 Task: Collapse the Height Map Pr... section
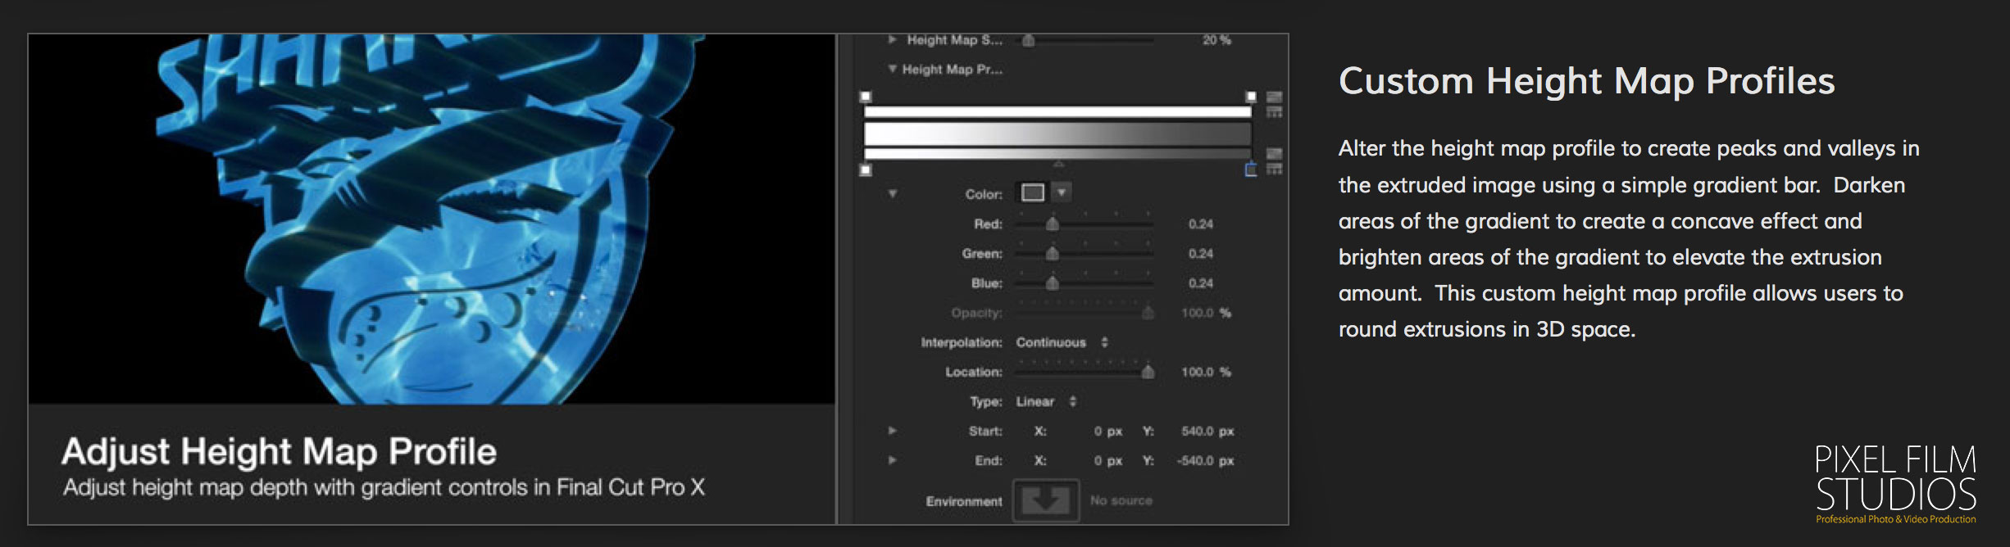coord(892,69)
